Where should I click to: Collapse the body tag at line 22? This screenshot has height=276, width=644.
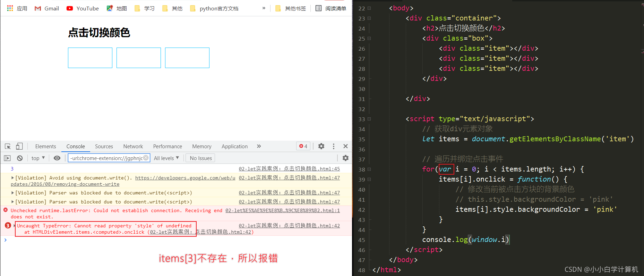click(369, 8)
